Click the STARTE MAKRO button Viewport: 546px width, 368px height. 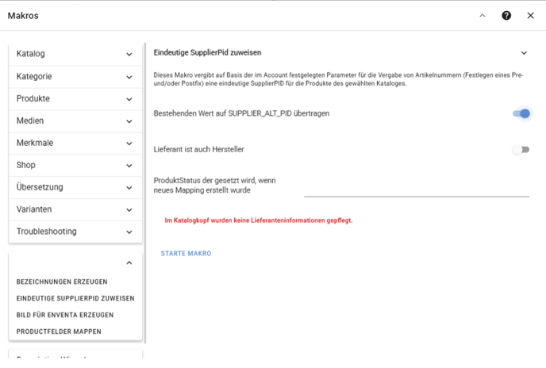[x=186, y=254]
